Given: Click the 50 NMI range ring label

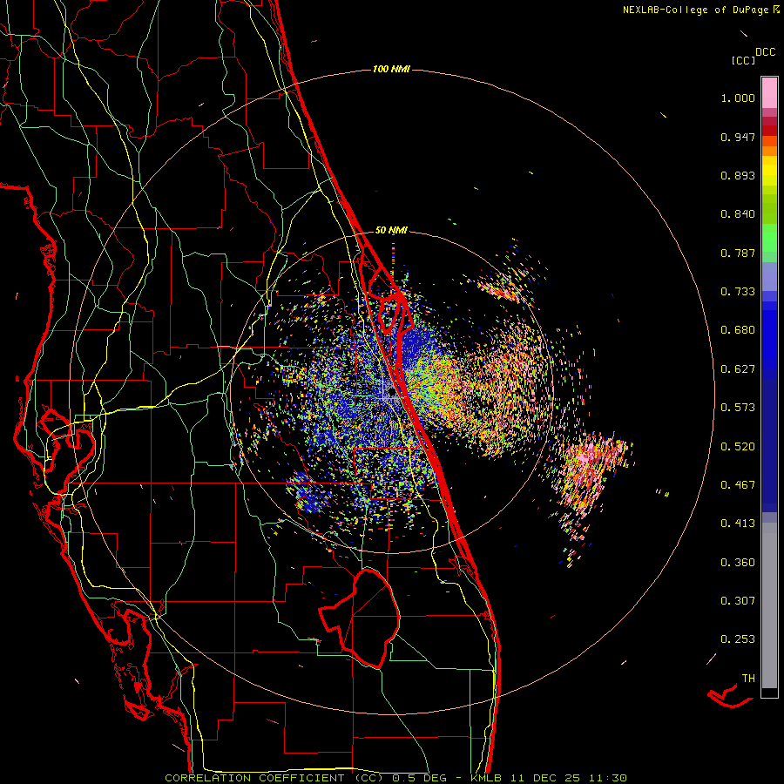Looking at the screenshot, I should point(391,231).
